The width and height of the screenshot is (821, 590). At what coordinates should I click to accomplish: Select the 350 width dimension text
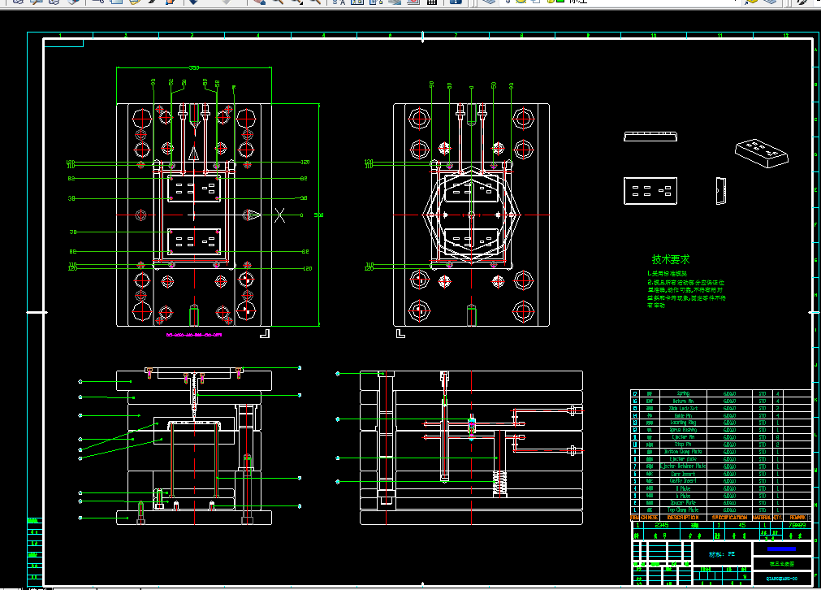click(194, 68)
